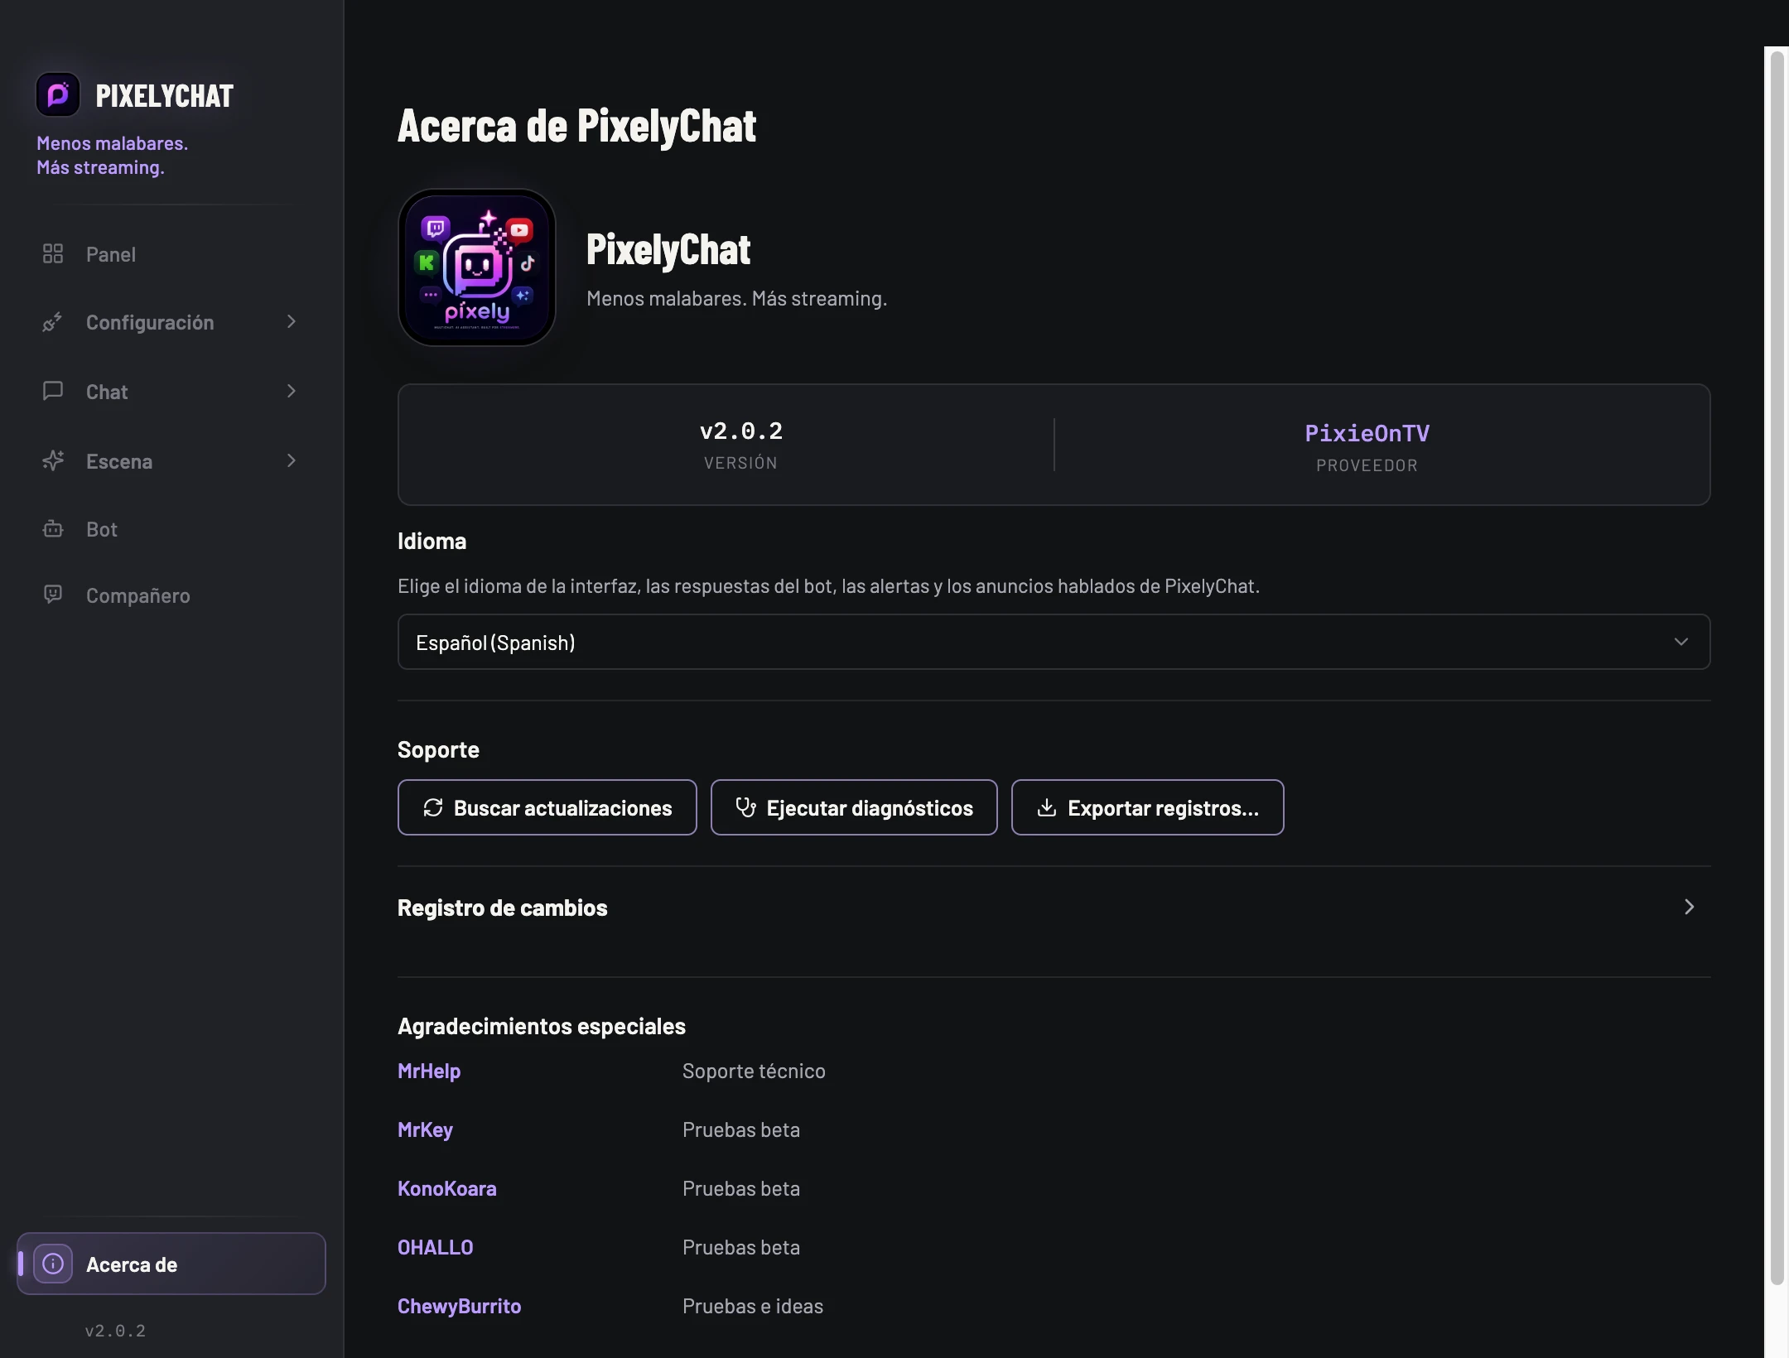
Task: Expand the Registro de cambios section
Action: point(1054,908)
